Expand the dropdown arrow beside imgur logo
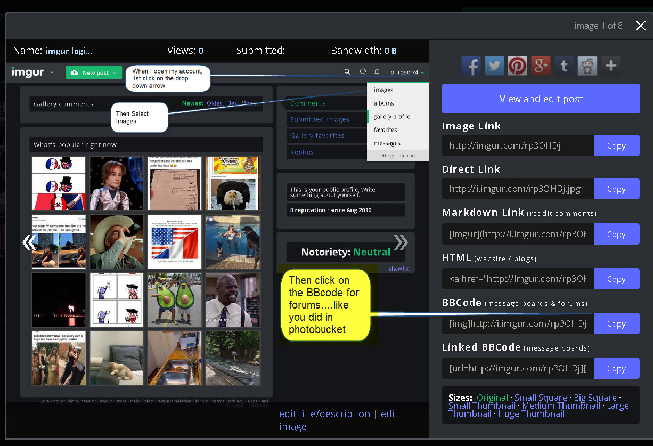The image size is (653, 446). pos(52,72)
